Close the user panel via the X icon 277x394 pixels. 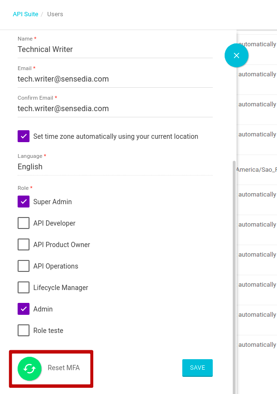coord(237,55)
